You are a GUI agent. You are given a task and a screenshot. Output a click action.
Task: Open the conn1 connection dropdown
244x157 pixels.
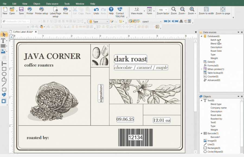pos(160,22)
